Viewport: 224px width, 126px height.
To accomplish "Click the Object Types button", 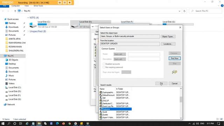I will [168, 36].
